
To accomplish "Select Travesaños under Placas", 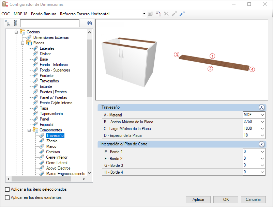I will [49, 81].
